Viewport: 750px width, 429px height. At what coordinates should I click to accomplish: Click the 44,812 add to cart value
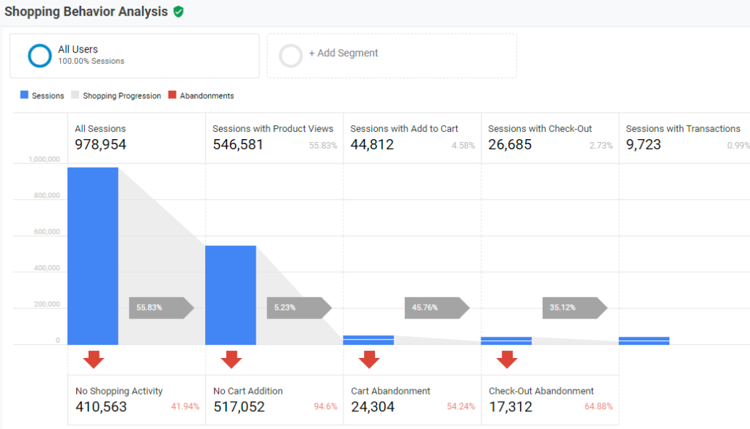[371, 144]
